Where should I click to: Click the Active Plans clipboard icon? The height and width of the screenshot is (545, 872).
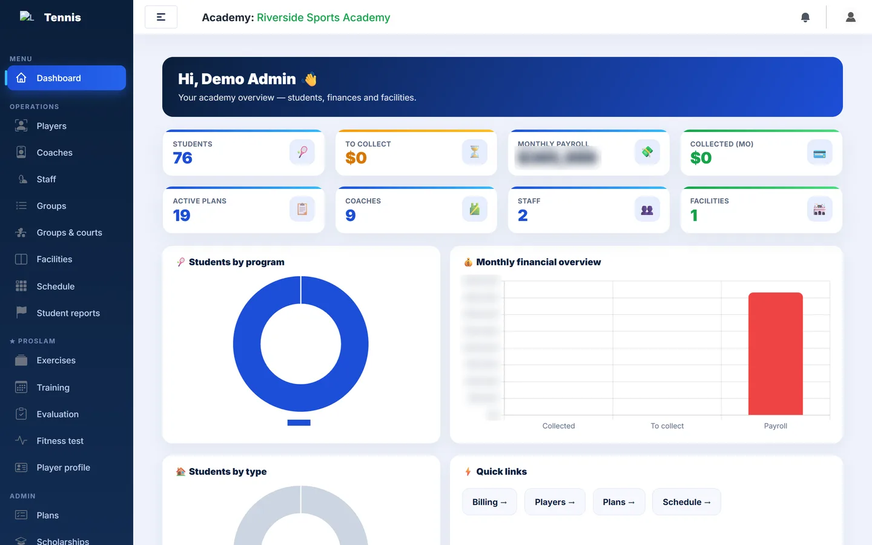pyautogui.click(x=302, y=209)
